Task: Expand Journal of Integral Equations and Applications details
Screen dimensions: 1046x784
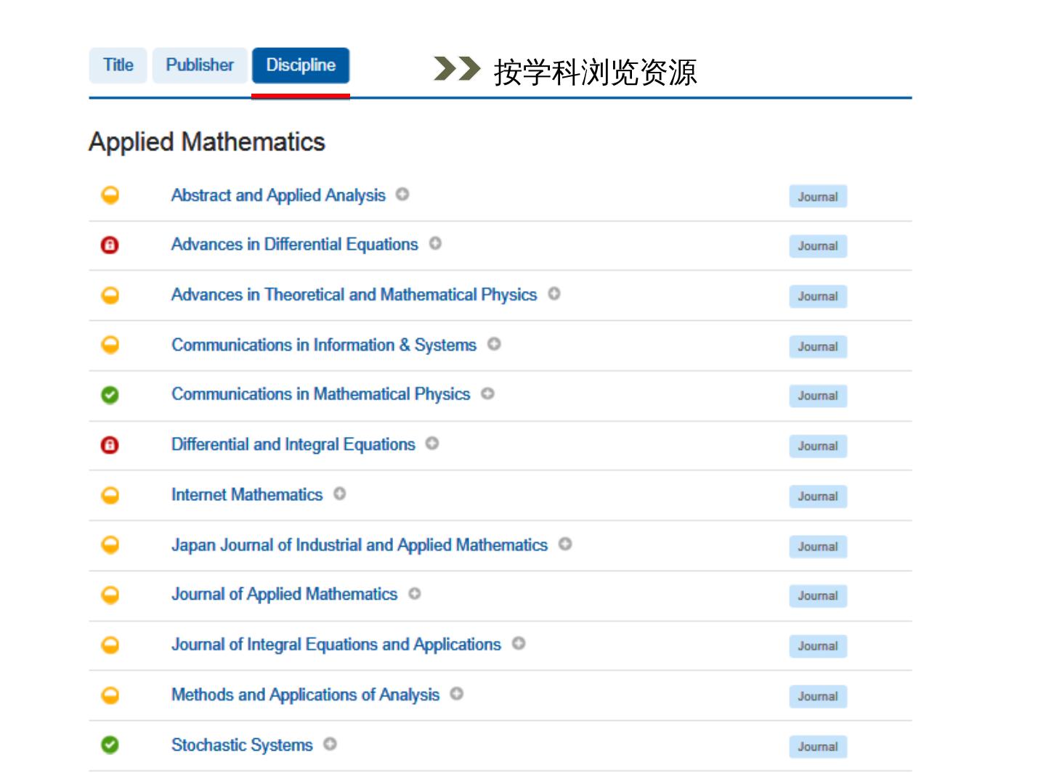Action: [519, 643]
